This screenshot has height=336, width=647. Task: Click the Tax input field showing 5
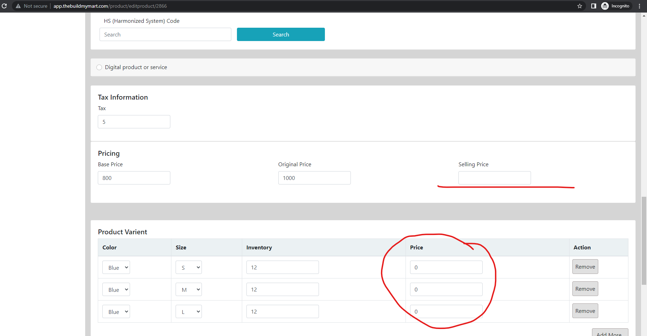pos(134,122)
